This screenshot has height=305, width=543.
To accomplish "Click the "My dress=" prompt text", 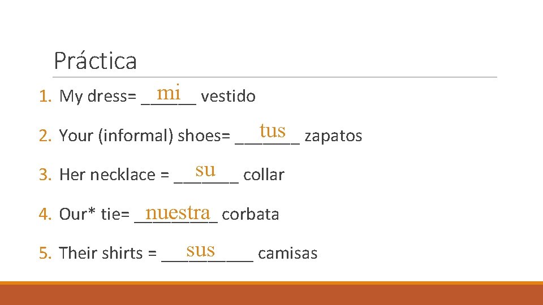I will [x=98, y=97].
